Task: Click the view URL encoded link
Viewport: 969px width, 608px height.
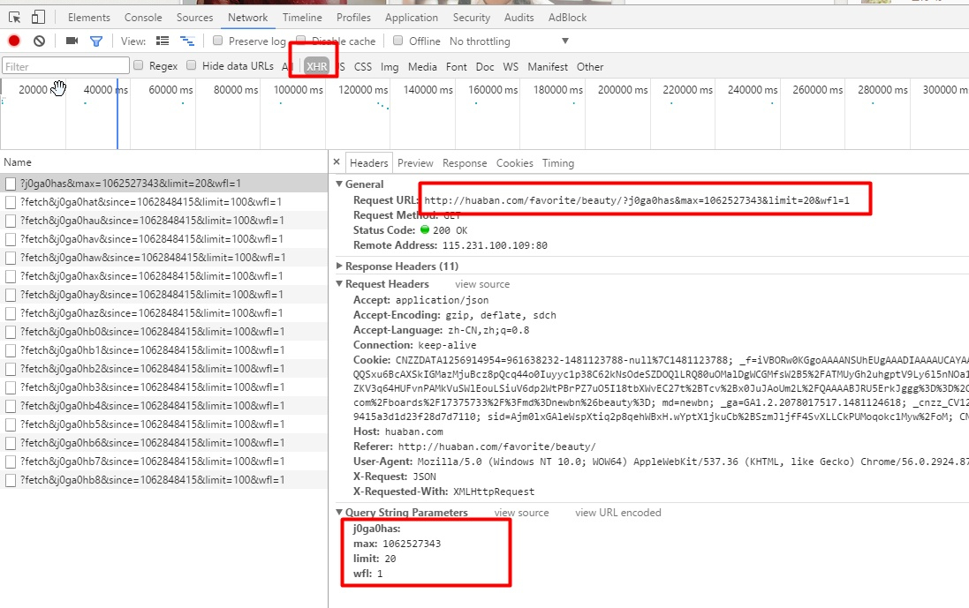Action: 617,513
